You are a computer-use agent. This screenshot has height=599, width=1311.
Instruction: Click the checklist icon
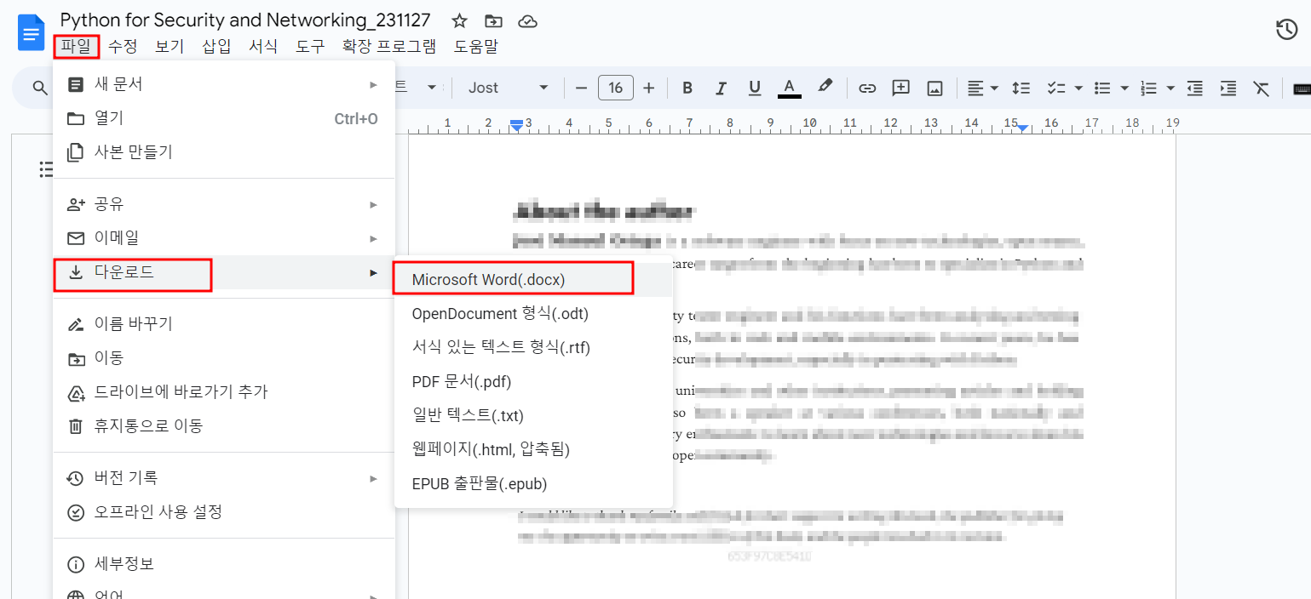(x=1055, y=88)
